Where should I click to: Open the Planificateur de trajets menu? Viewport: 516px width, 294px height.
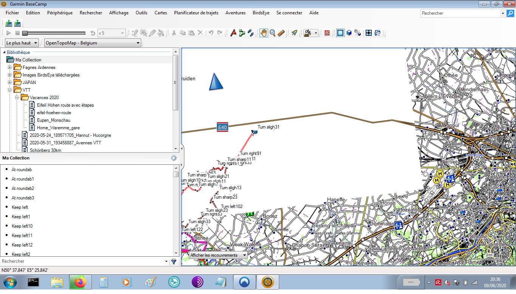coord(196,13)
